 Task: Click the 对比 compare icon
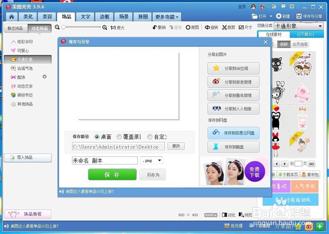(x=229, y=215)
